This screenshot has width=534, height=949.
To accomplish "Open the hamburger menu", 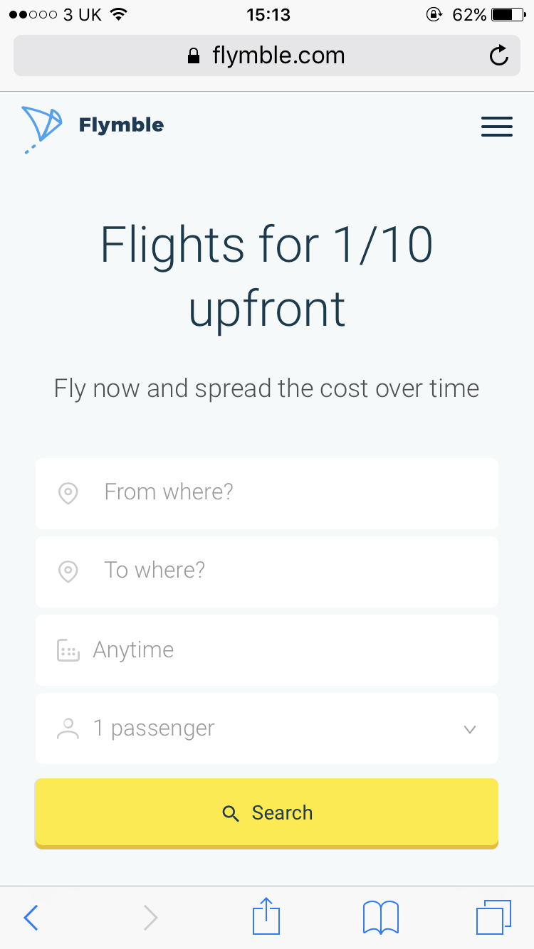I will (496, 126).
